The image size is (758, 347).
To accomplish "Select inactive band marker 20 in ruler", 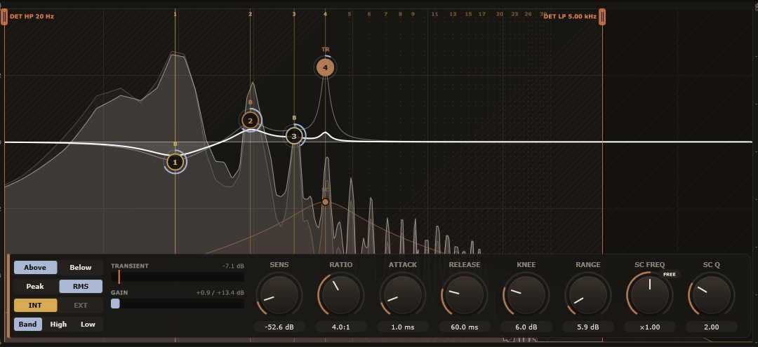I will (500, 14).
